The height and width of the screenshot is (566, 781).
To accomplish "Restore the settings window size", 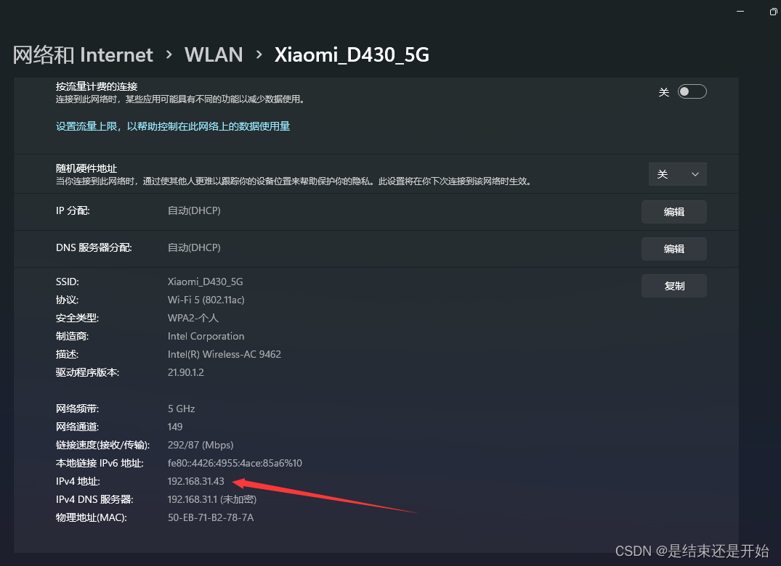I will pyautogui.click(x=773, y=12).
